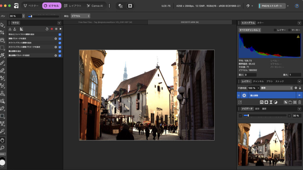Click the PNGをエクスポート button

272,6
